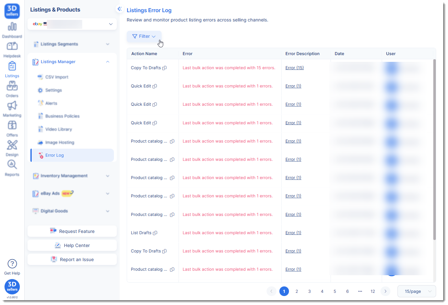
Task: Click the next page arrow
Action: coord(385,291)
